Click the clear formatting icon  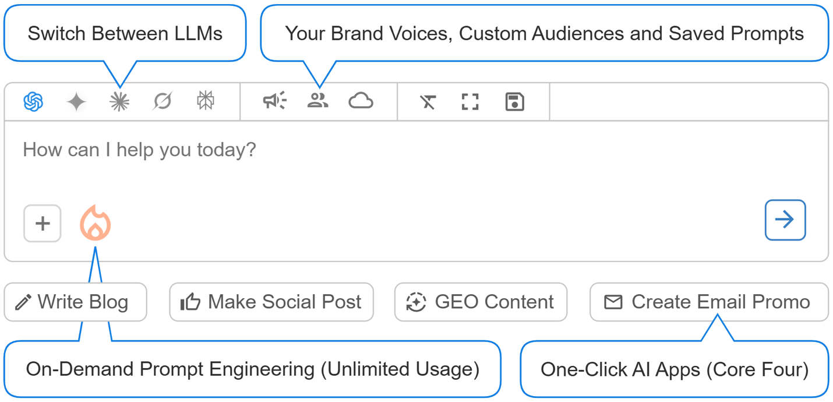pos(428,101)
